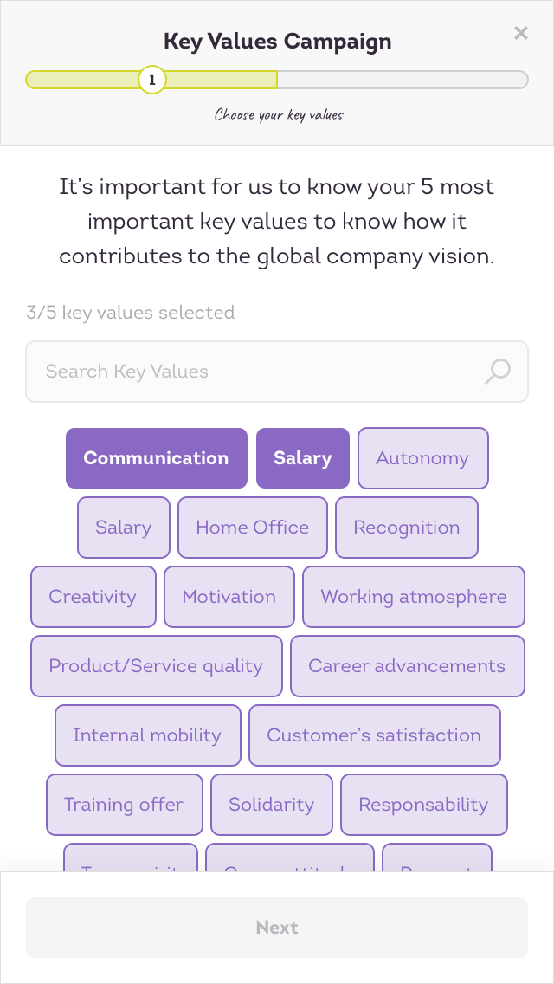Deselect the highlighted Salary chip
This screenshot has height=984, width=554.
(303, 458)
